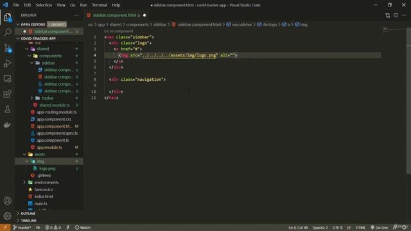Screen dimensions: 411x231
Task: Open app.module.ts file
Action: pos(49,147)
